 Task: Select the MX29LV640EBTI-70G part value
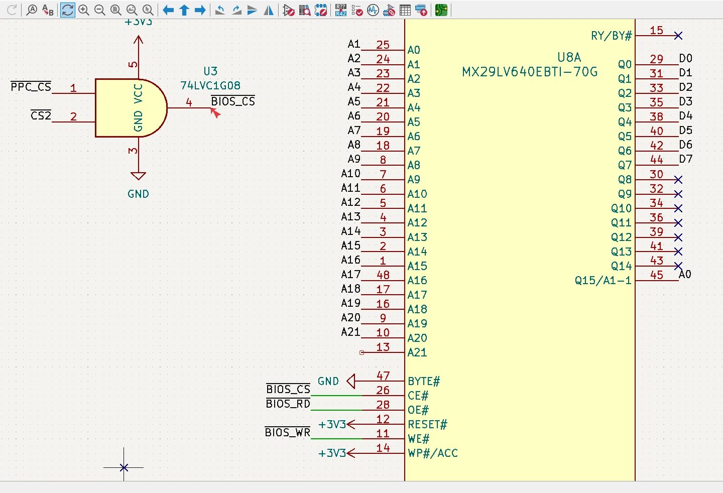[530, 72]
